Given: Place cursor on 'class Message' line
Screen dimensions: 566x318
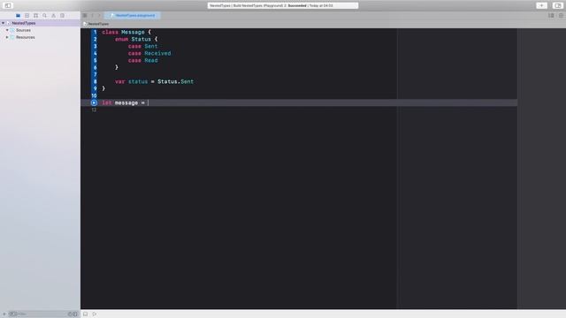Looking at the screenshot, I should click(x=126, y=32).
